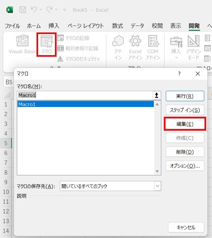Select Macro1 in the macro list
This screenshot has width=212, height=238.
click(x=85, y=104)
